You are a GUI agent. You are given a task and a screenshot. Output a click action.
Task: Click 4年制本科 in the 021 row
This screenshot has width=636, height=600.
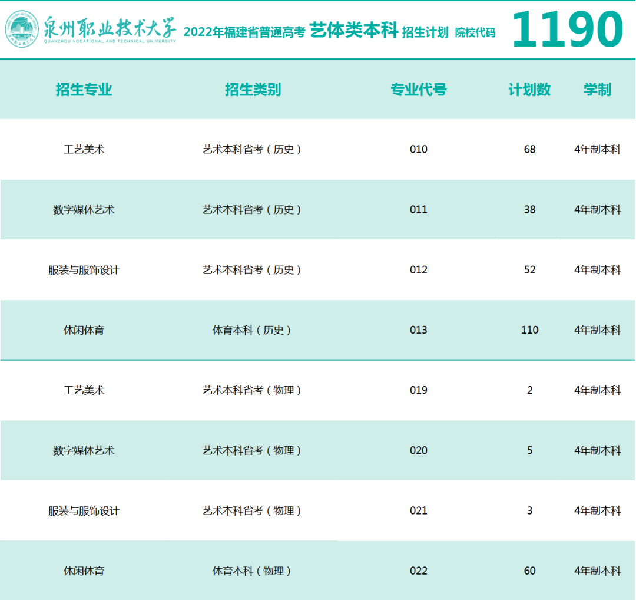[x=598, y=510]
